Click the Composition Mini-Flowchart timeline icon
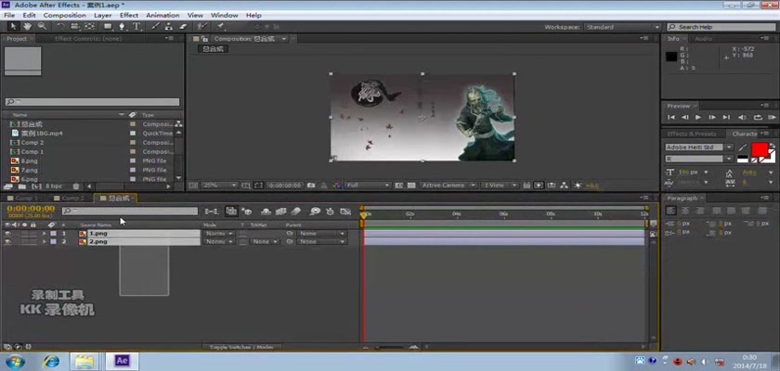 [212, 211]
